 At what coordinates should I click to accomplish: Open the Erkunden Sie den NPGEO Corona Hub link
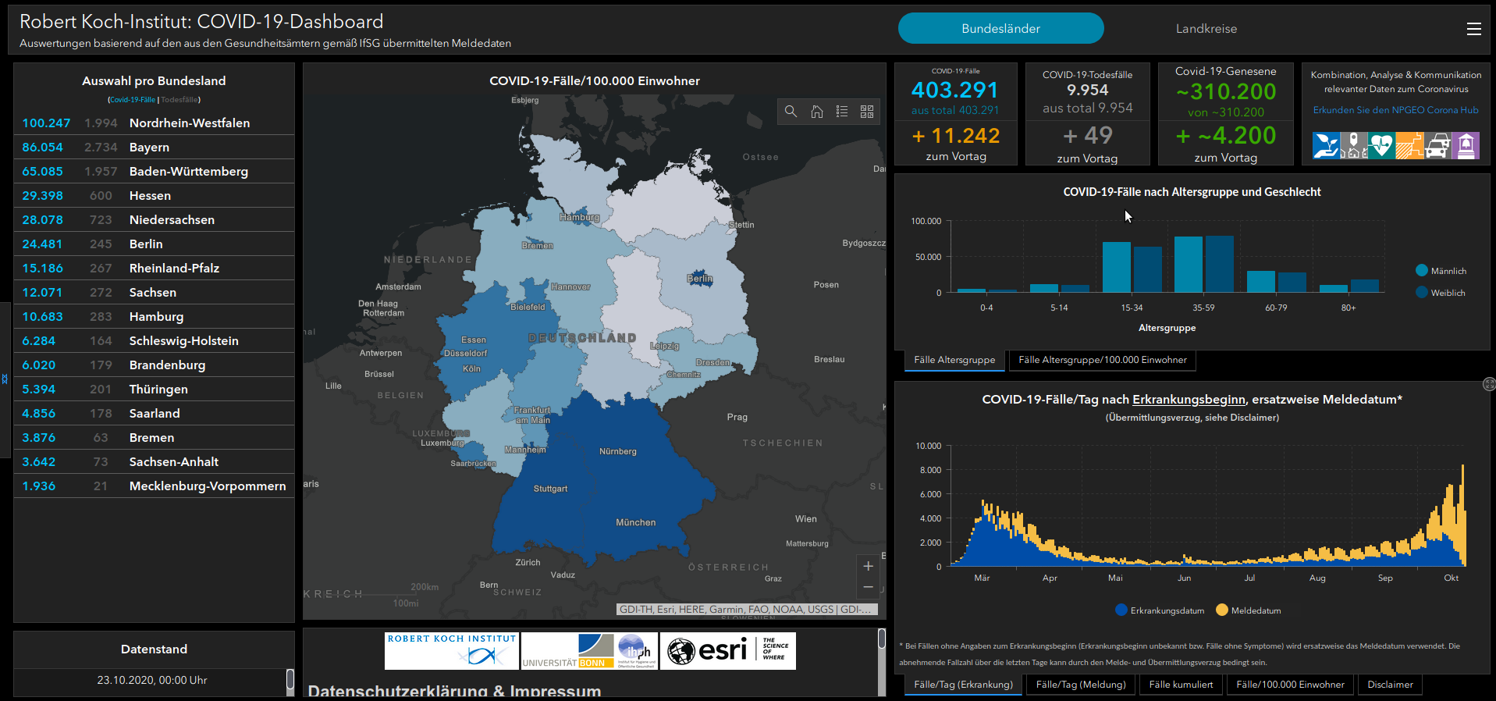pos(1395,110)
